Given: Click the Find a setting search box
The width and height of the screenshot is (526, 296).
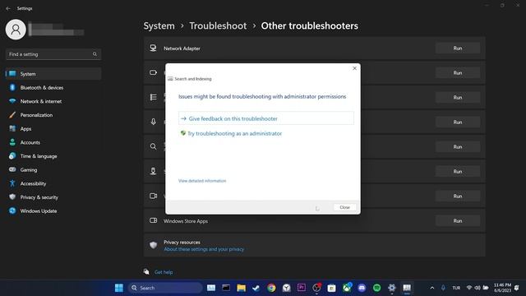Looking at the screenshot, I should tap(53, 54).
